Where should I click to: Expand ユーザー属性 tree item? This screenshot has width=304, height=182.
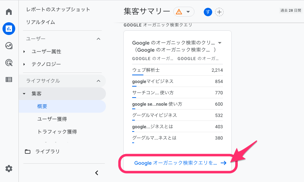24,52
